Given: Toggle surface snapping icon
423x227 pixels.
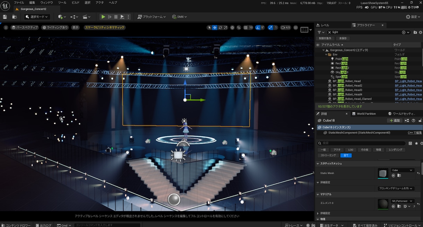Looking at the screenshot, I should point(239,27).
